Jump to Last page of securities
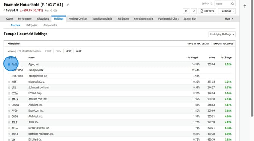 [x=78, y=51]
